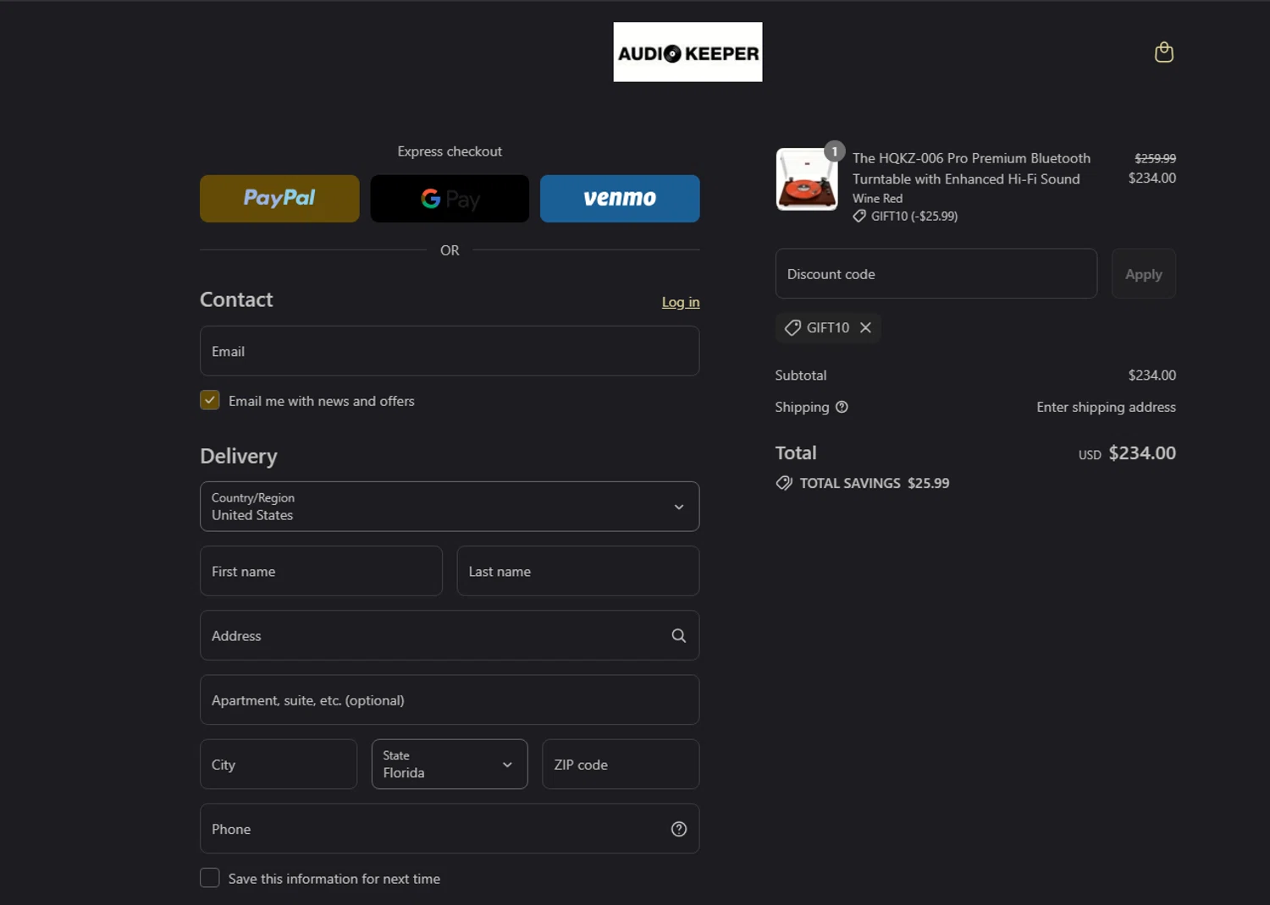Screen dimensions: 1270x905
Task: Uncheck Email me with news and offers
Action: [x=210, y=400]
